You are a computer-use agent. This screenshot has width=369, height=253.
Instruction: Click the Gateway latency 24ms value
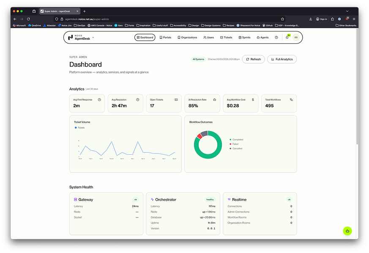(x=135, y=206)
